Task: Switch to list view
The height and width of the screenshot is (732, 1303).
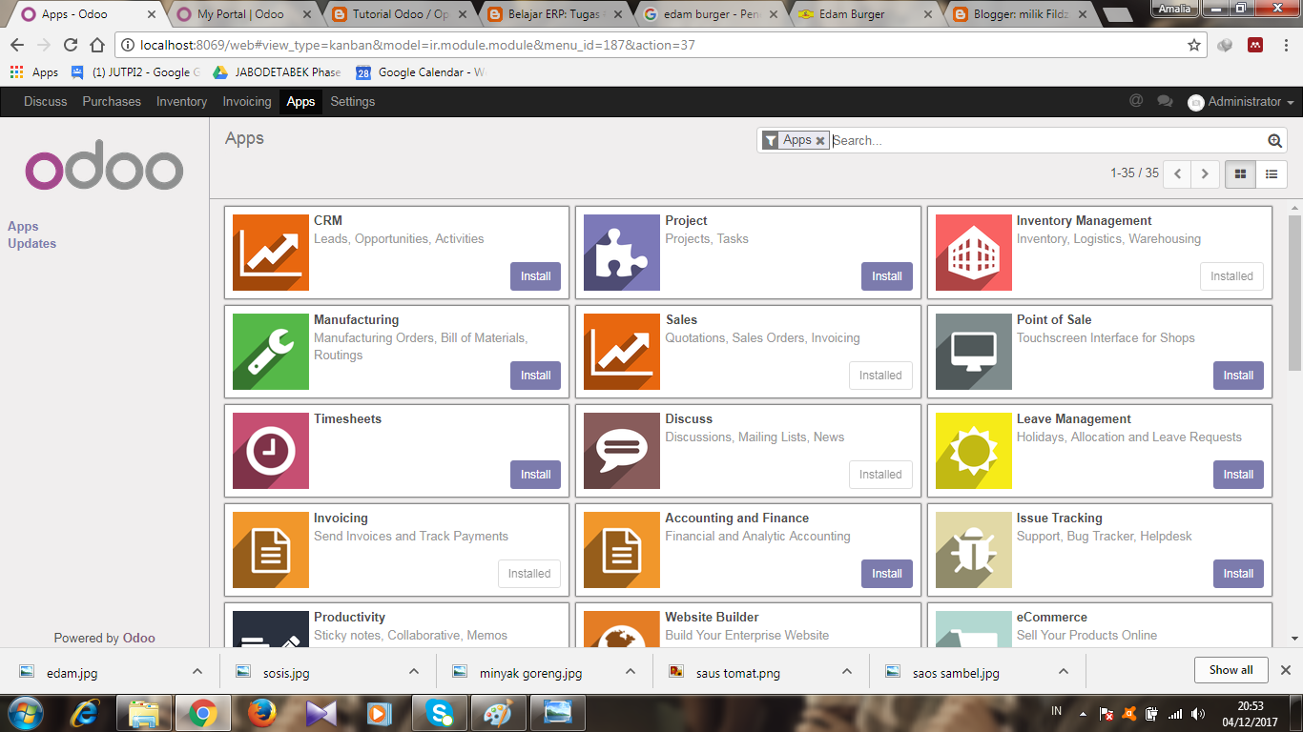Action: 1272,174
